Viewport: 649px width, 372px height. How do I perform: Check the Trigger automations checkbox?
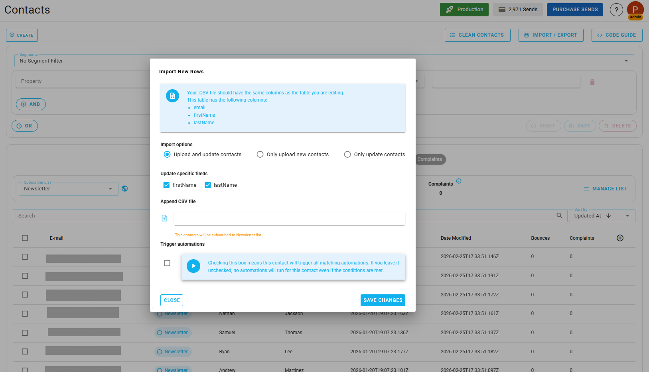(167, 263)
